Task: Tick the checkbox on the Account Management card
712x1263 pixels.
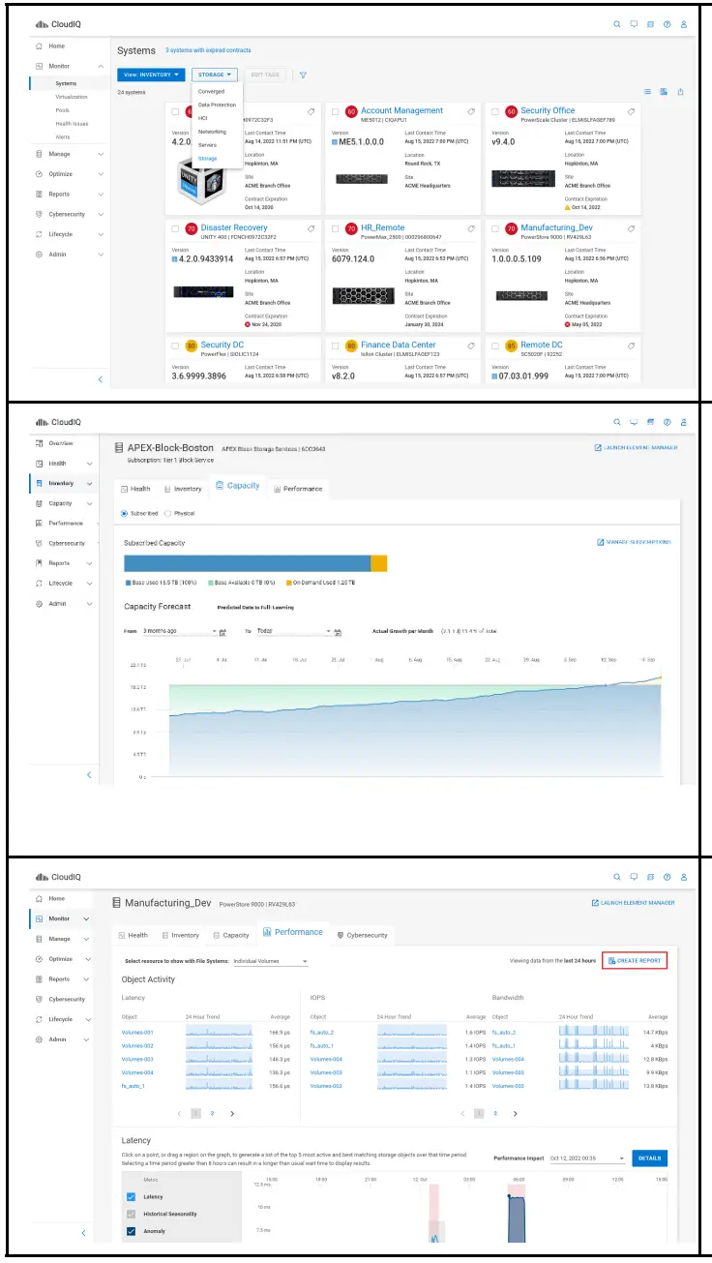Action: coord(335,112)
